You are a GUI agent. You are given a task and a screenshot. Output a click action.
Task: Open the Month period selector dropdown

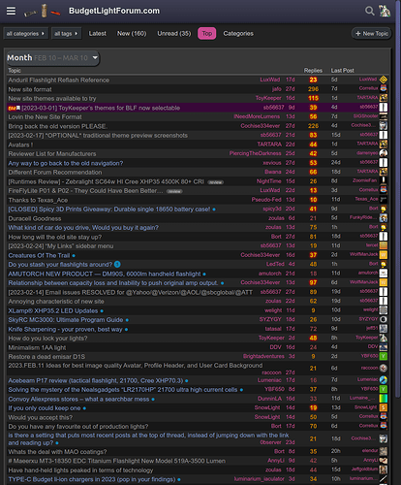pyautogui.click(x=53, y=58)
